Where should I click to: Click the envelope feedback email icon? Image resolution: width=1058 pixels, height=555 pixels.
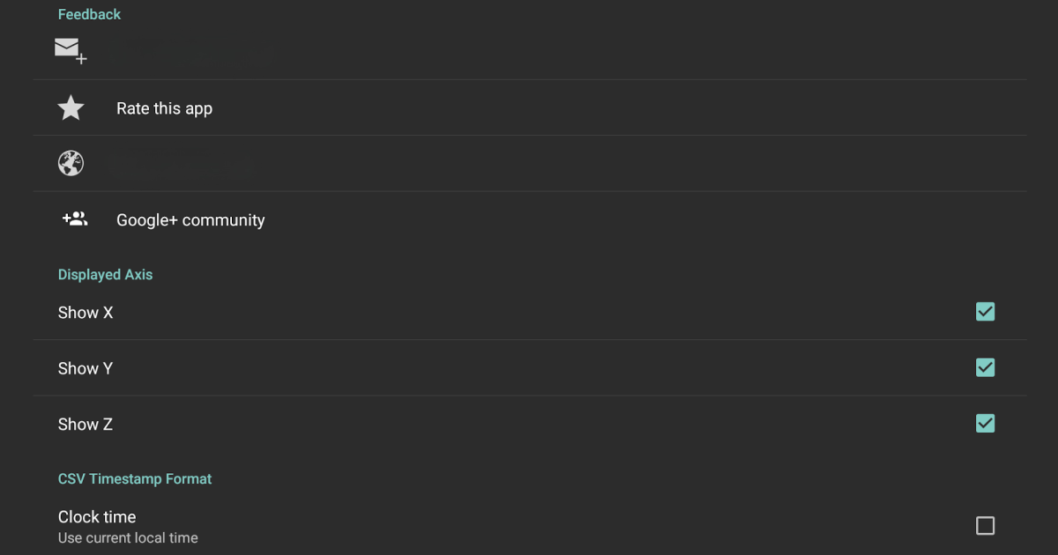71,50
